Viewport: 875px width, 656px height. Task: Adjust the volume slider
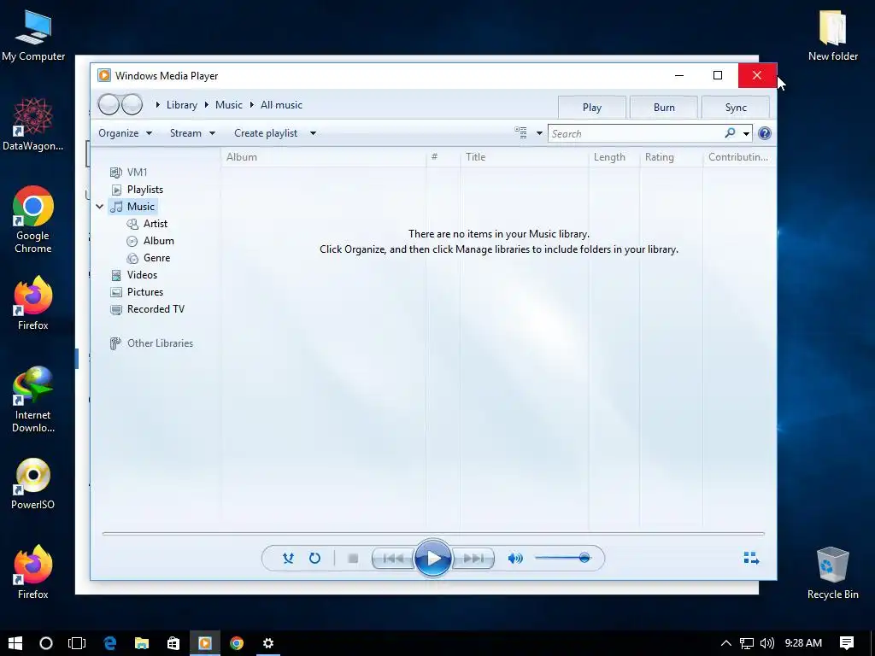(562, 558)
